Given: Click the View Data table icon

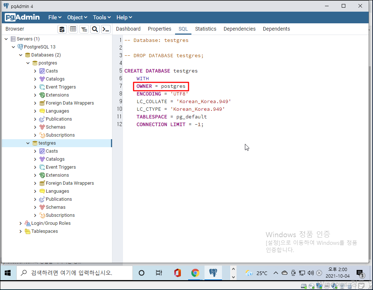Looking at the screenshot, I should coord(73,29).
